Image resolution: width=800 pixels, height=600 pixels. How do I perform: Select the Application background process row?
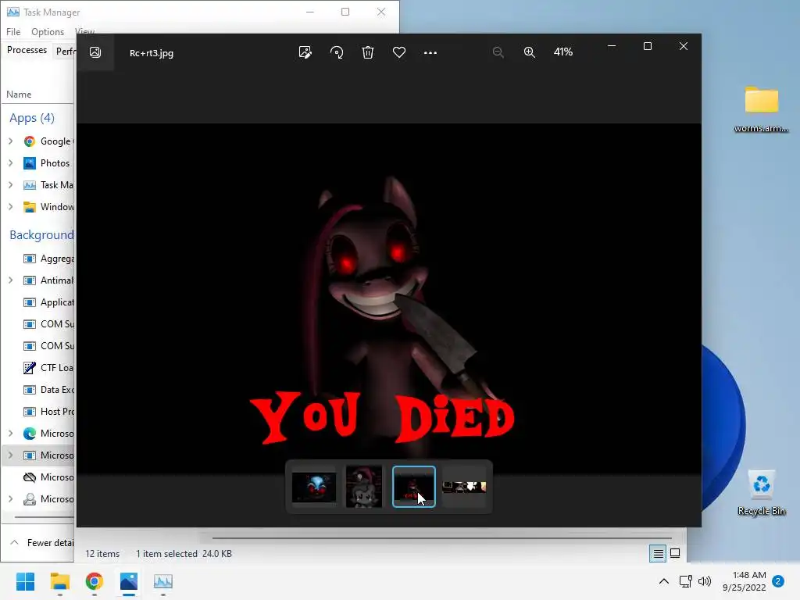click(x=39, y=302)
